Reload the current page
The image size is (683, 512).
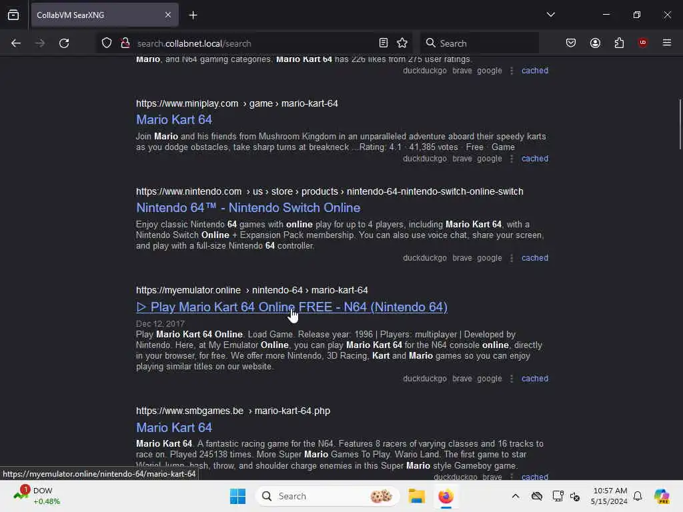point(64,43)
